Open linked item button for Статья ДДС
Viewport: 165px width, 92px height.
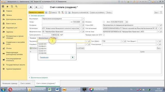click(161, 25)
